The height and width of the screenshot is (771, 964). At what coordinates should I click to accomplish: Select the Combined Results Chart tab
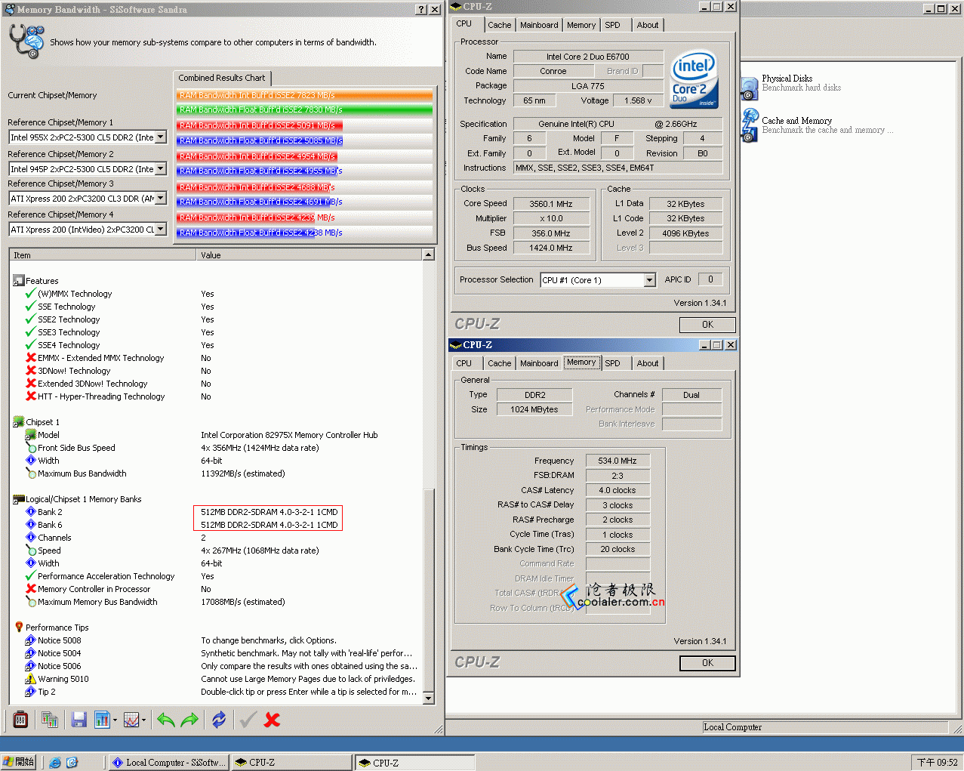click(x=222, y=78)
